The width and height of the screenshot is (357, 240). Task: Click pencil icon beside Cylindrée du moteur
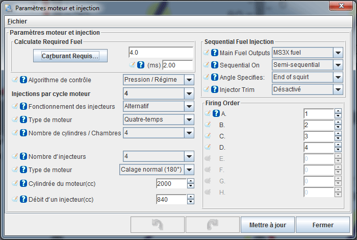coord(15,184)
